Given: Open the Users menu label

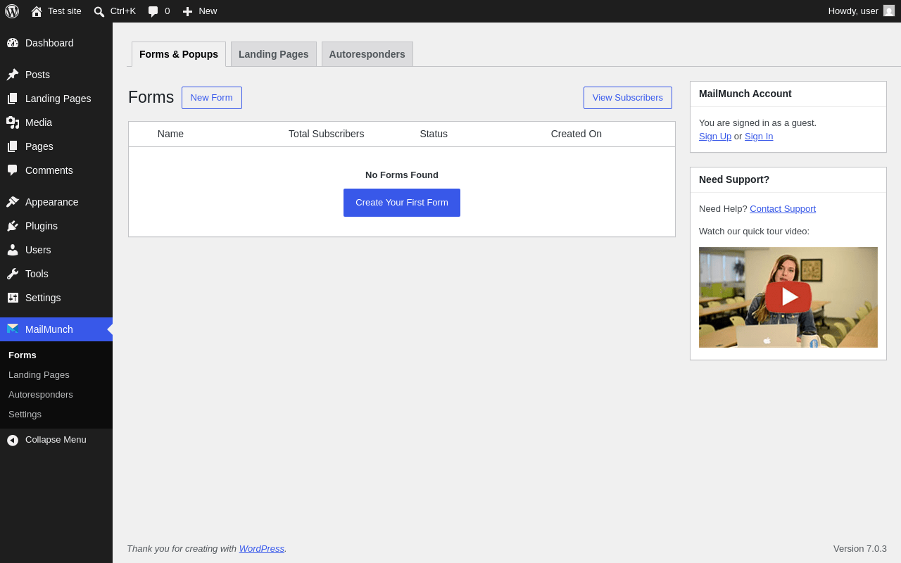Looking at the screenshot, I should coord(38,250).
